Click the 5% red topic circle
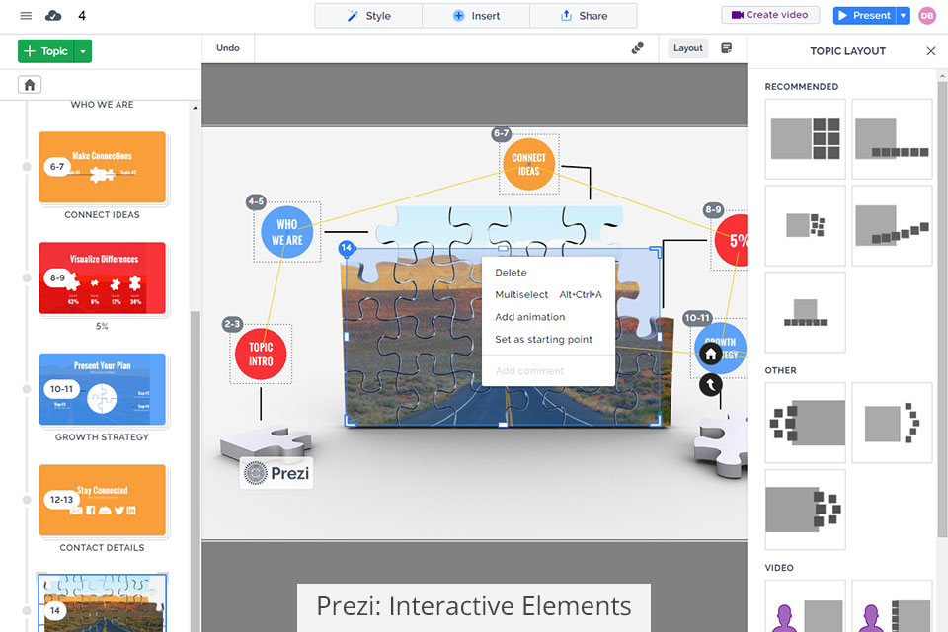This screenshot has height=632, width=948. (x=732, y=240)
